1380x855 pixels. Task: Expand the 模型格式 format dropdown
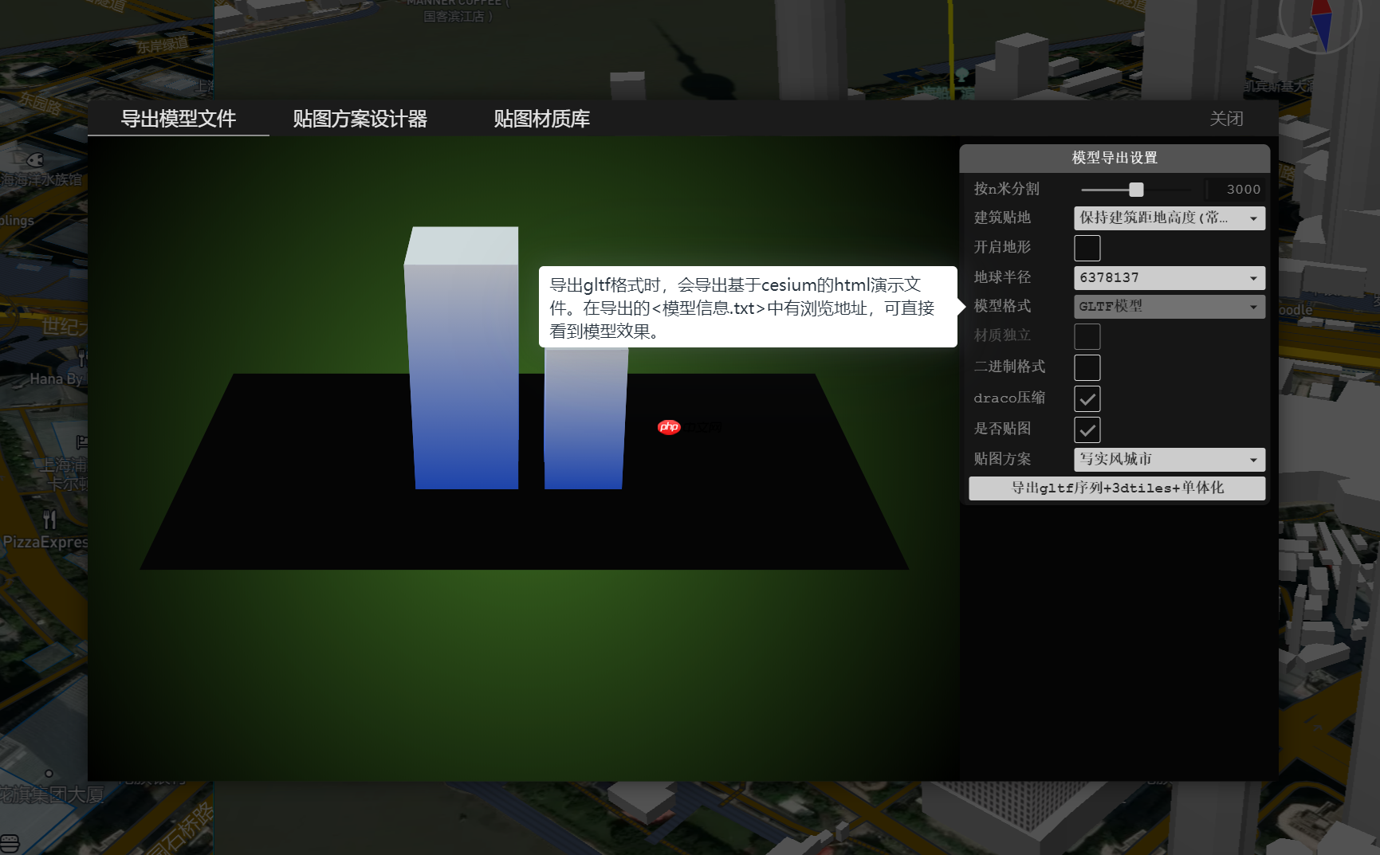click(x=1169, y=307)
